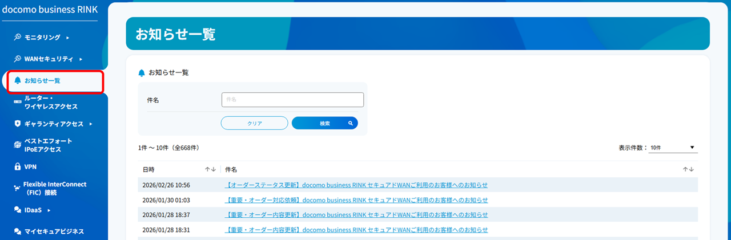Click the bell icon beside お知らせ一覧 menu

pos(18,80)
